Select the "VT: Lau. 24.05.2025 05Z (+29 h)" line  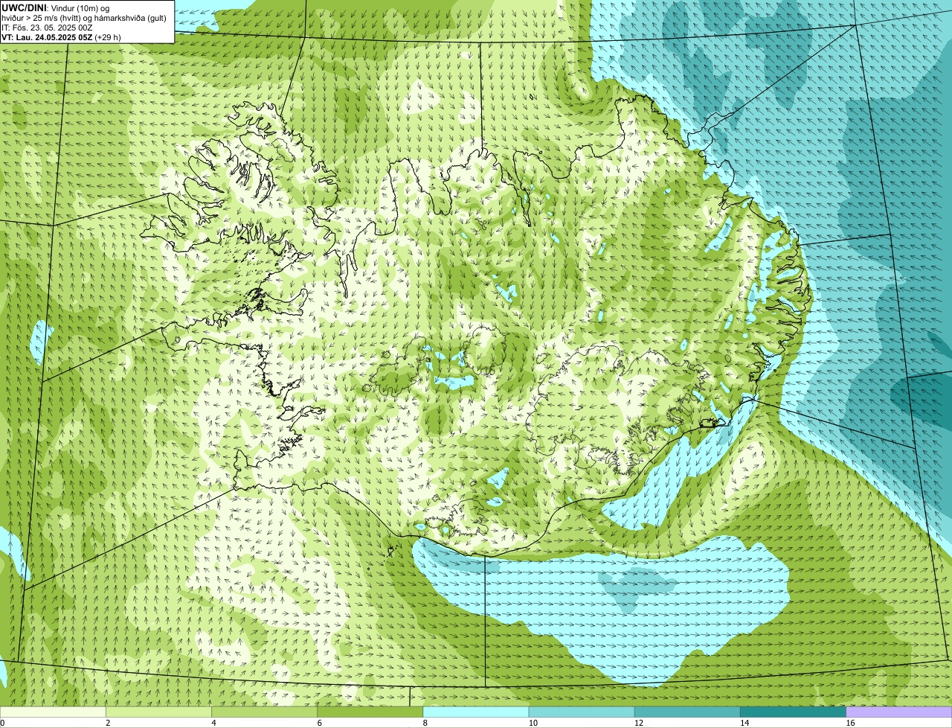point(61,37)
